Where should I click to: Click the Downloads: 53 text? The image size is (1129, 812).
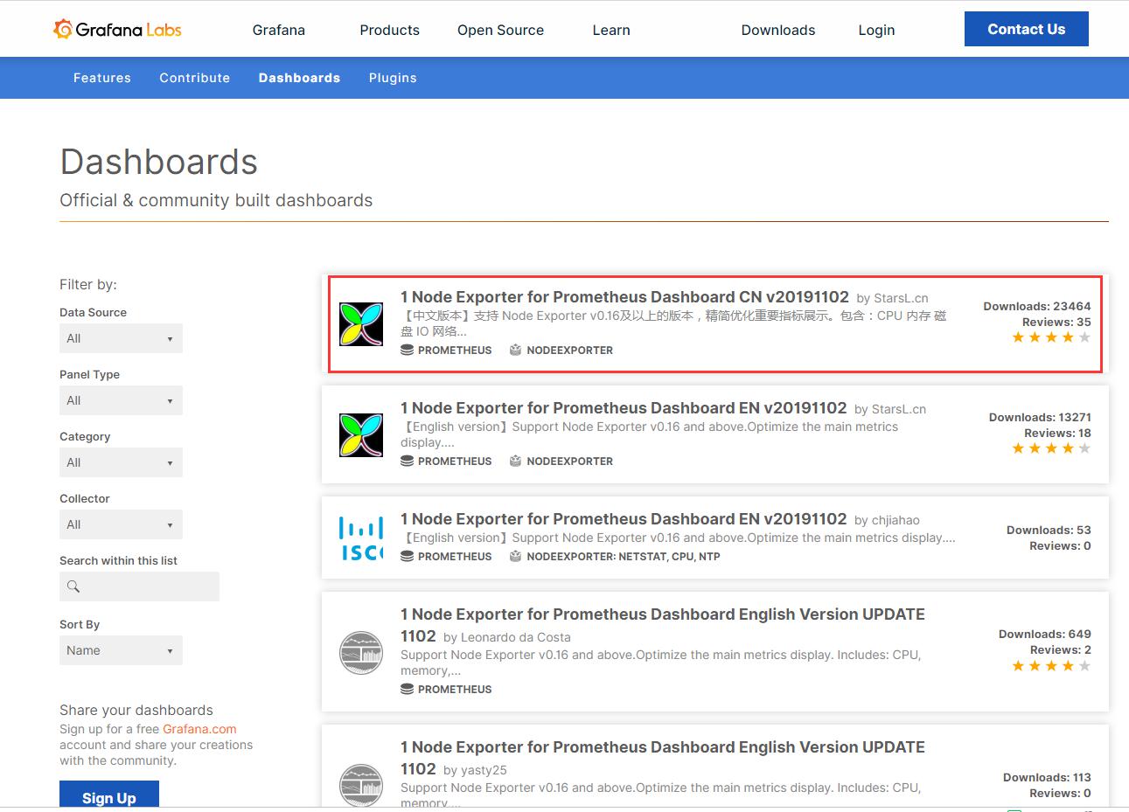[1049, 530]
